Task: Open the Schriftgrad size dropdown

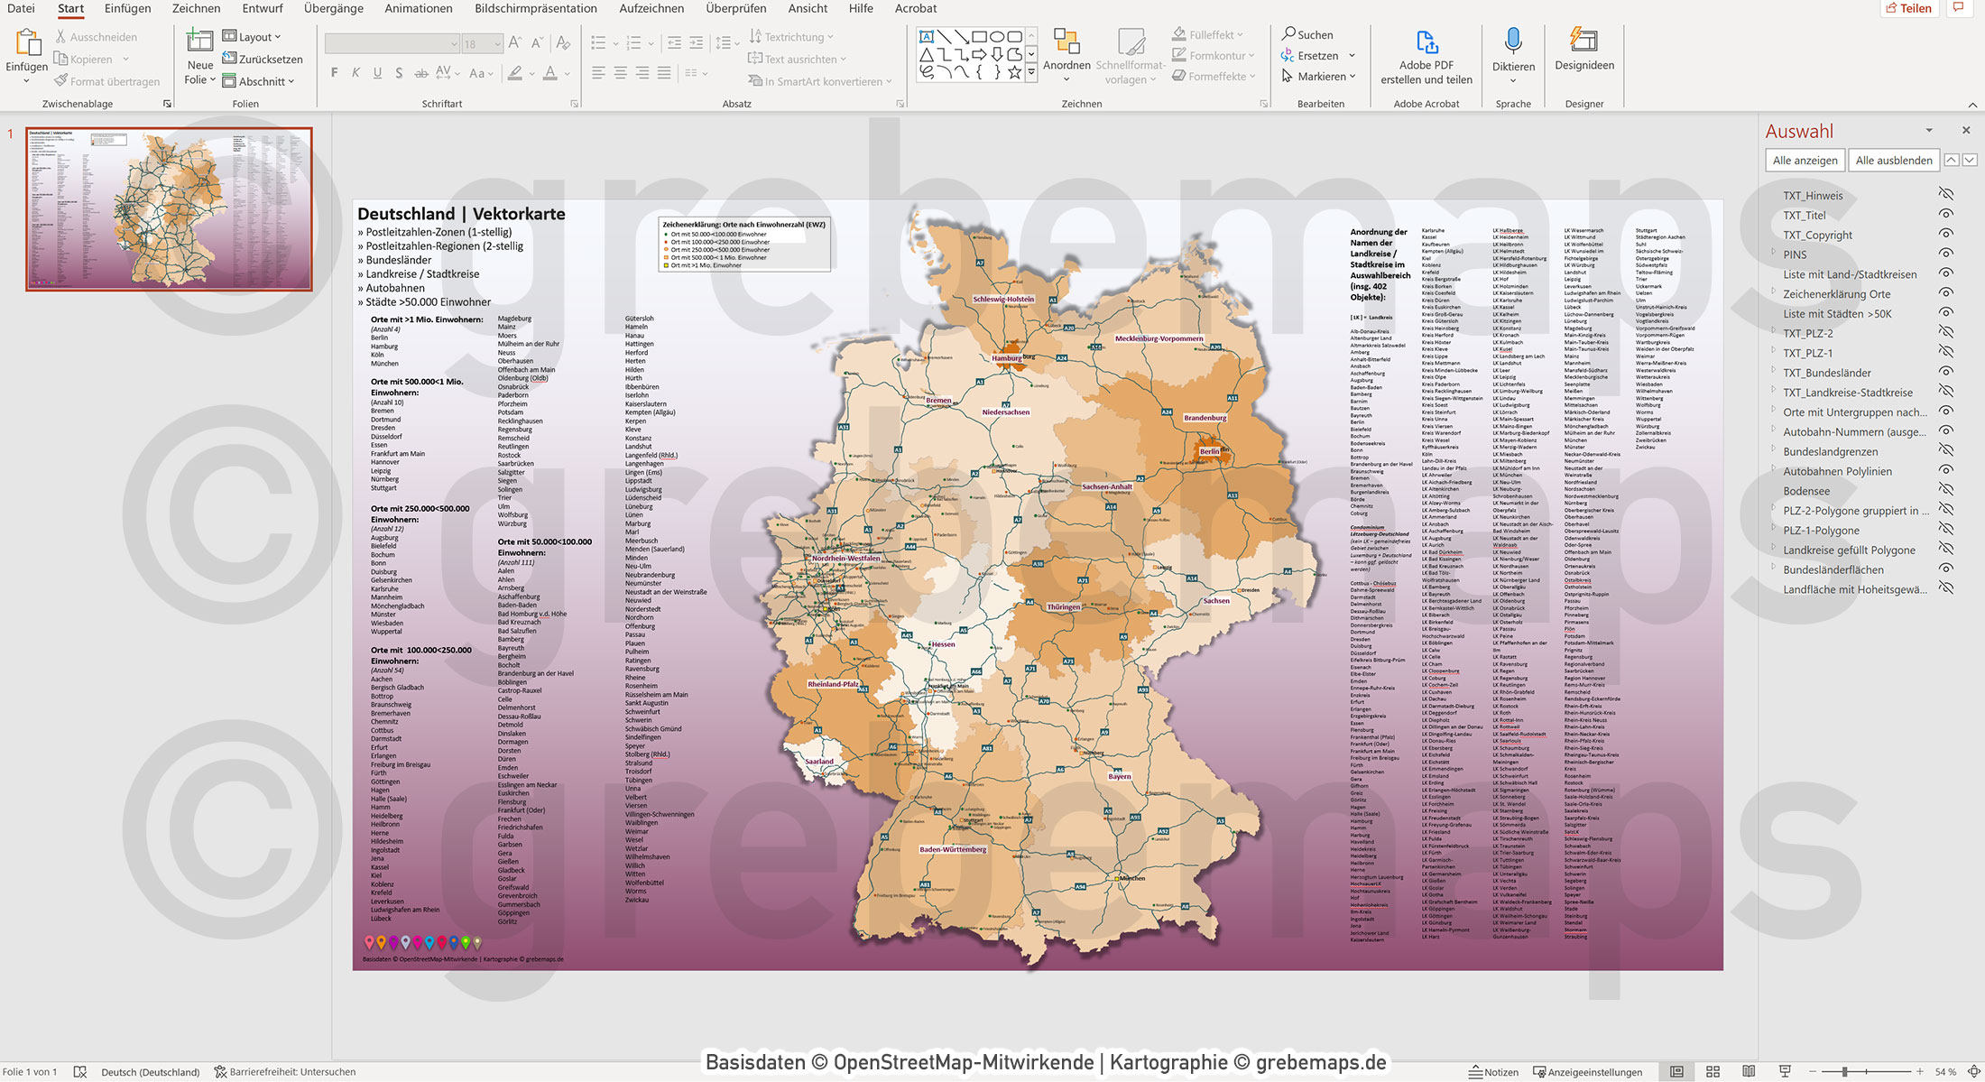Action: coord(494,43)
